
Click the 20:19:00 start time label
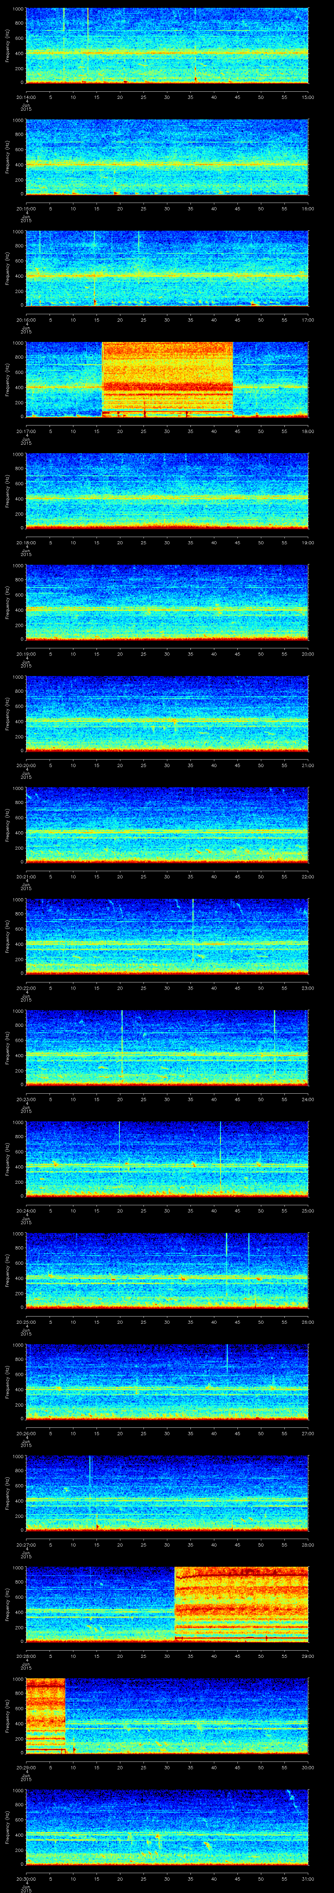pos(26,654)
